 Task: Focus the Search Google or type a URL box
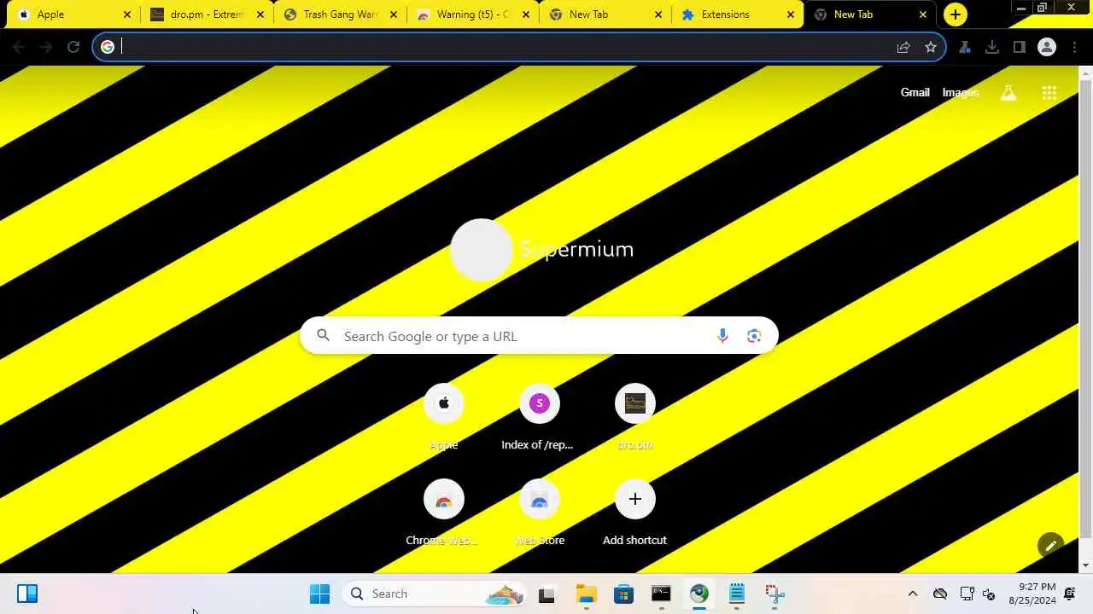tap(539, 336)
